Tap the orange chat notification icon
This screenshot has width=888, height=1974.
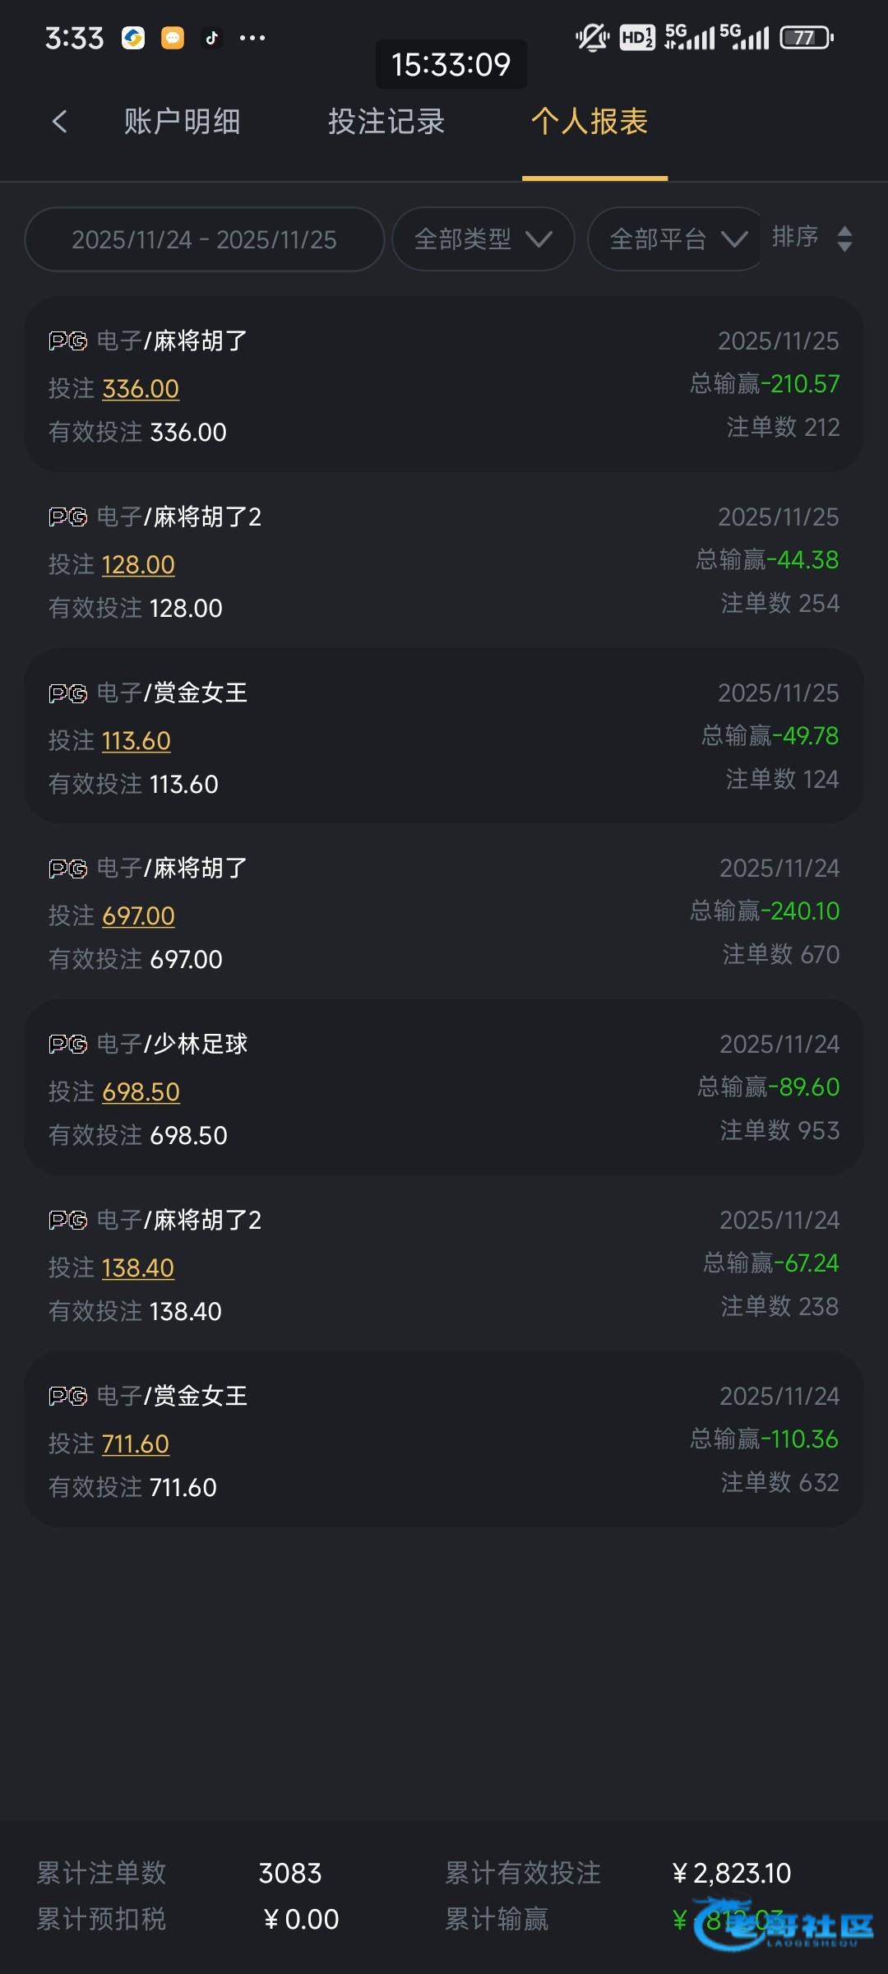[173, 38]
